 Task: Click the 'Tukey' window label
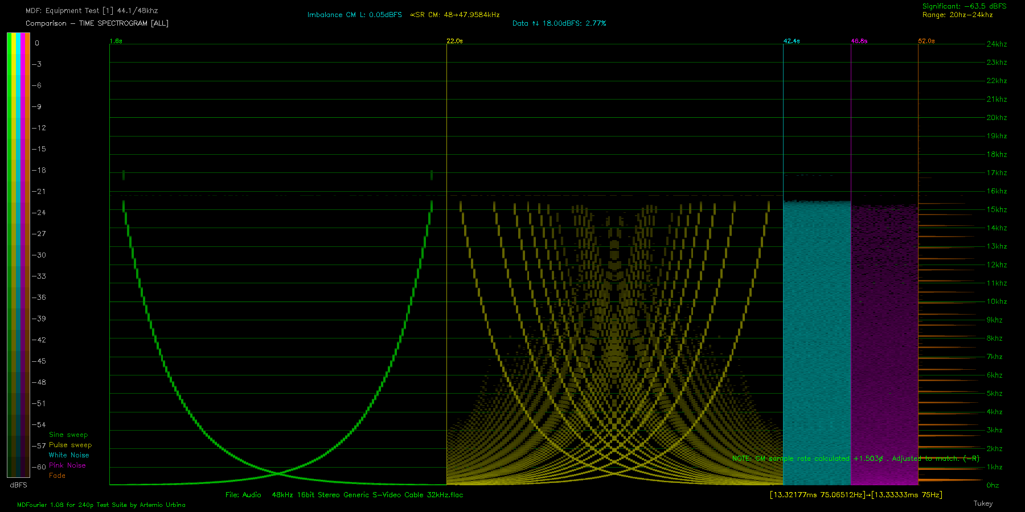pyautogui.click(x=983, y=503)
